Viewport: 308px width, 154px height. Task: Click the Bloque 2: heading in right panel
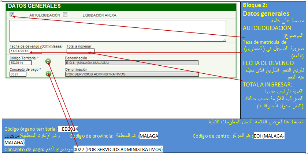point(255,5)
